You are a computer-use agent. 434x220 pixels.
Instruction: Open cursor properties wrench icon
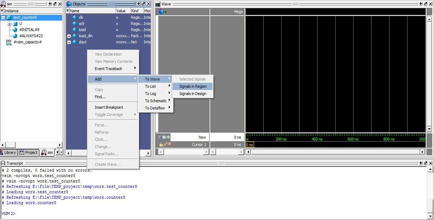pyautogui.click(x=165, y=144)
